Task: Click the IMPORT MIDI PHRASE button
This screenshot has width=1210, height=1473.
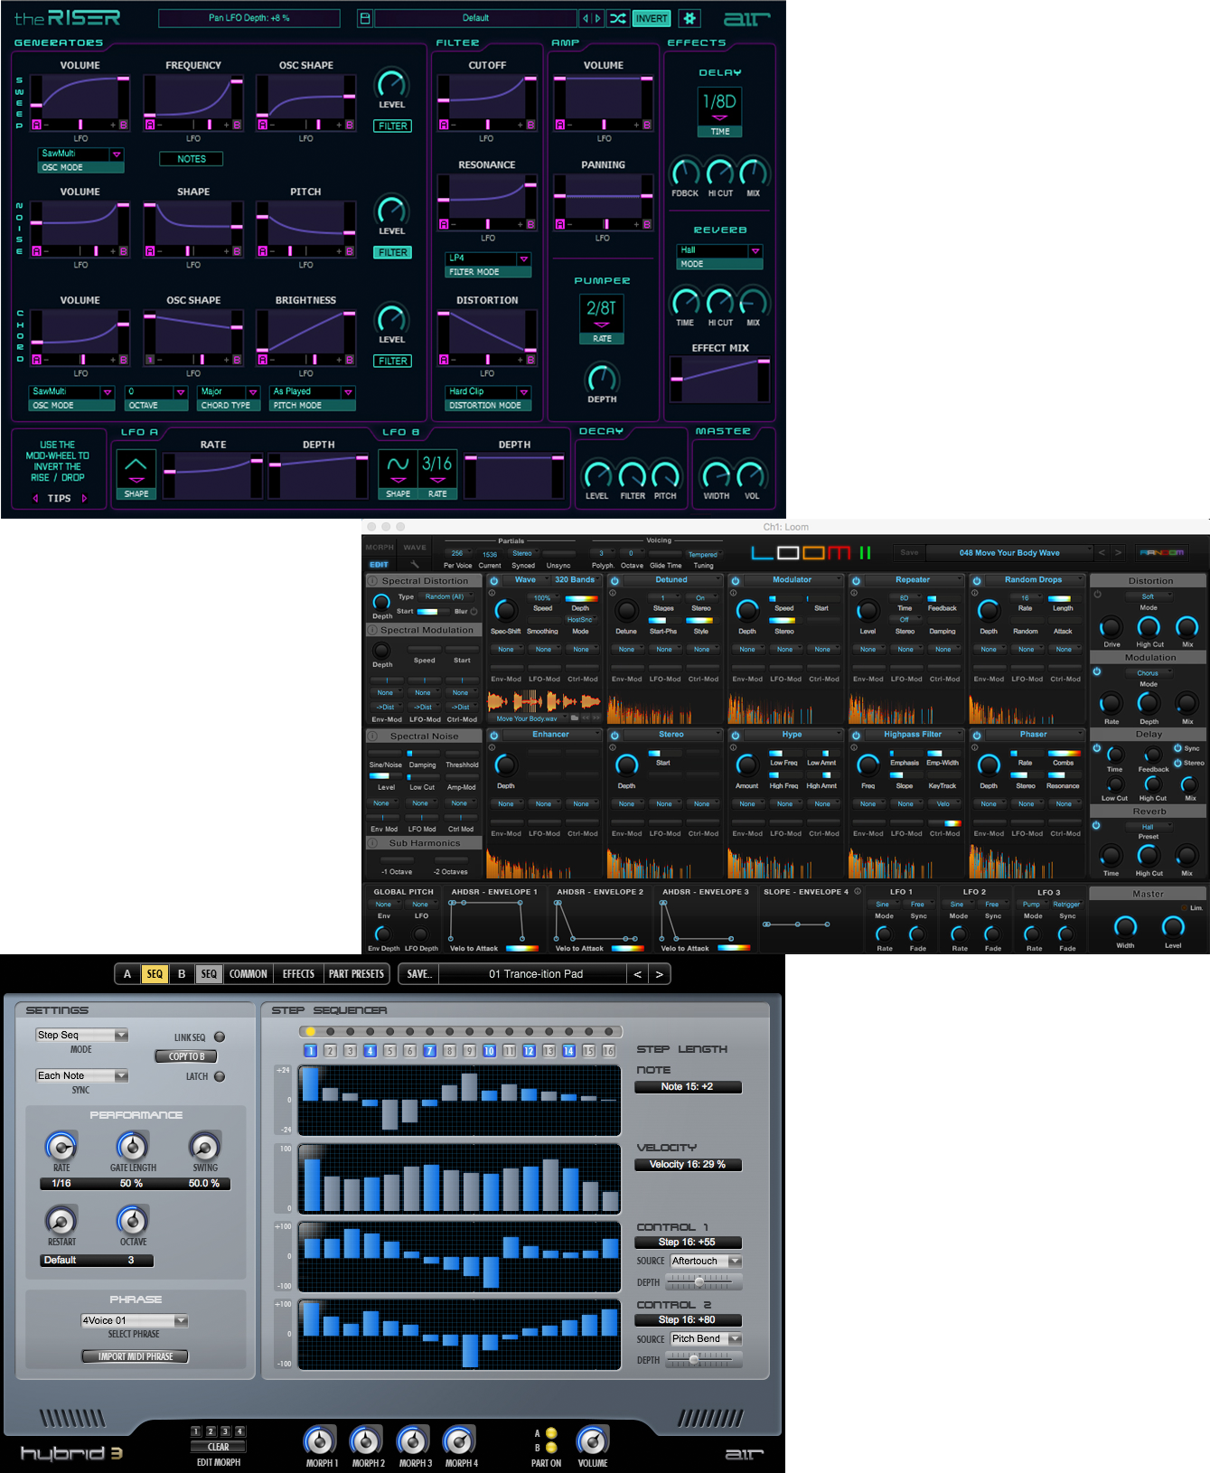Action: (x=136, y=1356)
